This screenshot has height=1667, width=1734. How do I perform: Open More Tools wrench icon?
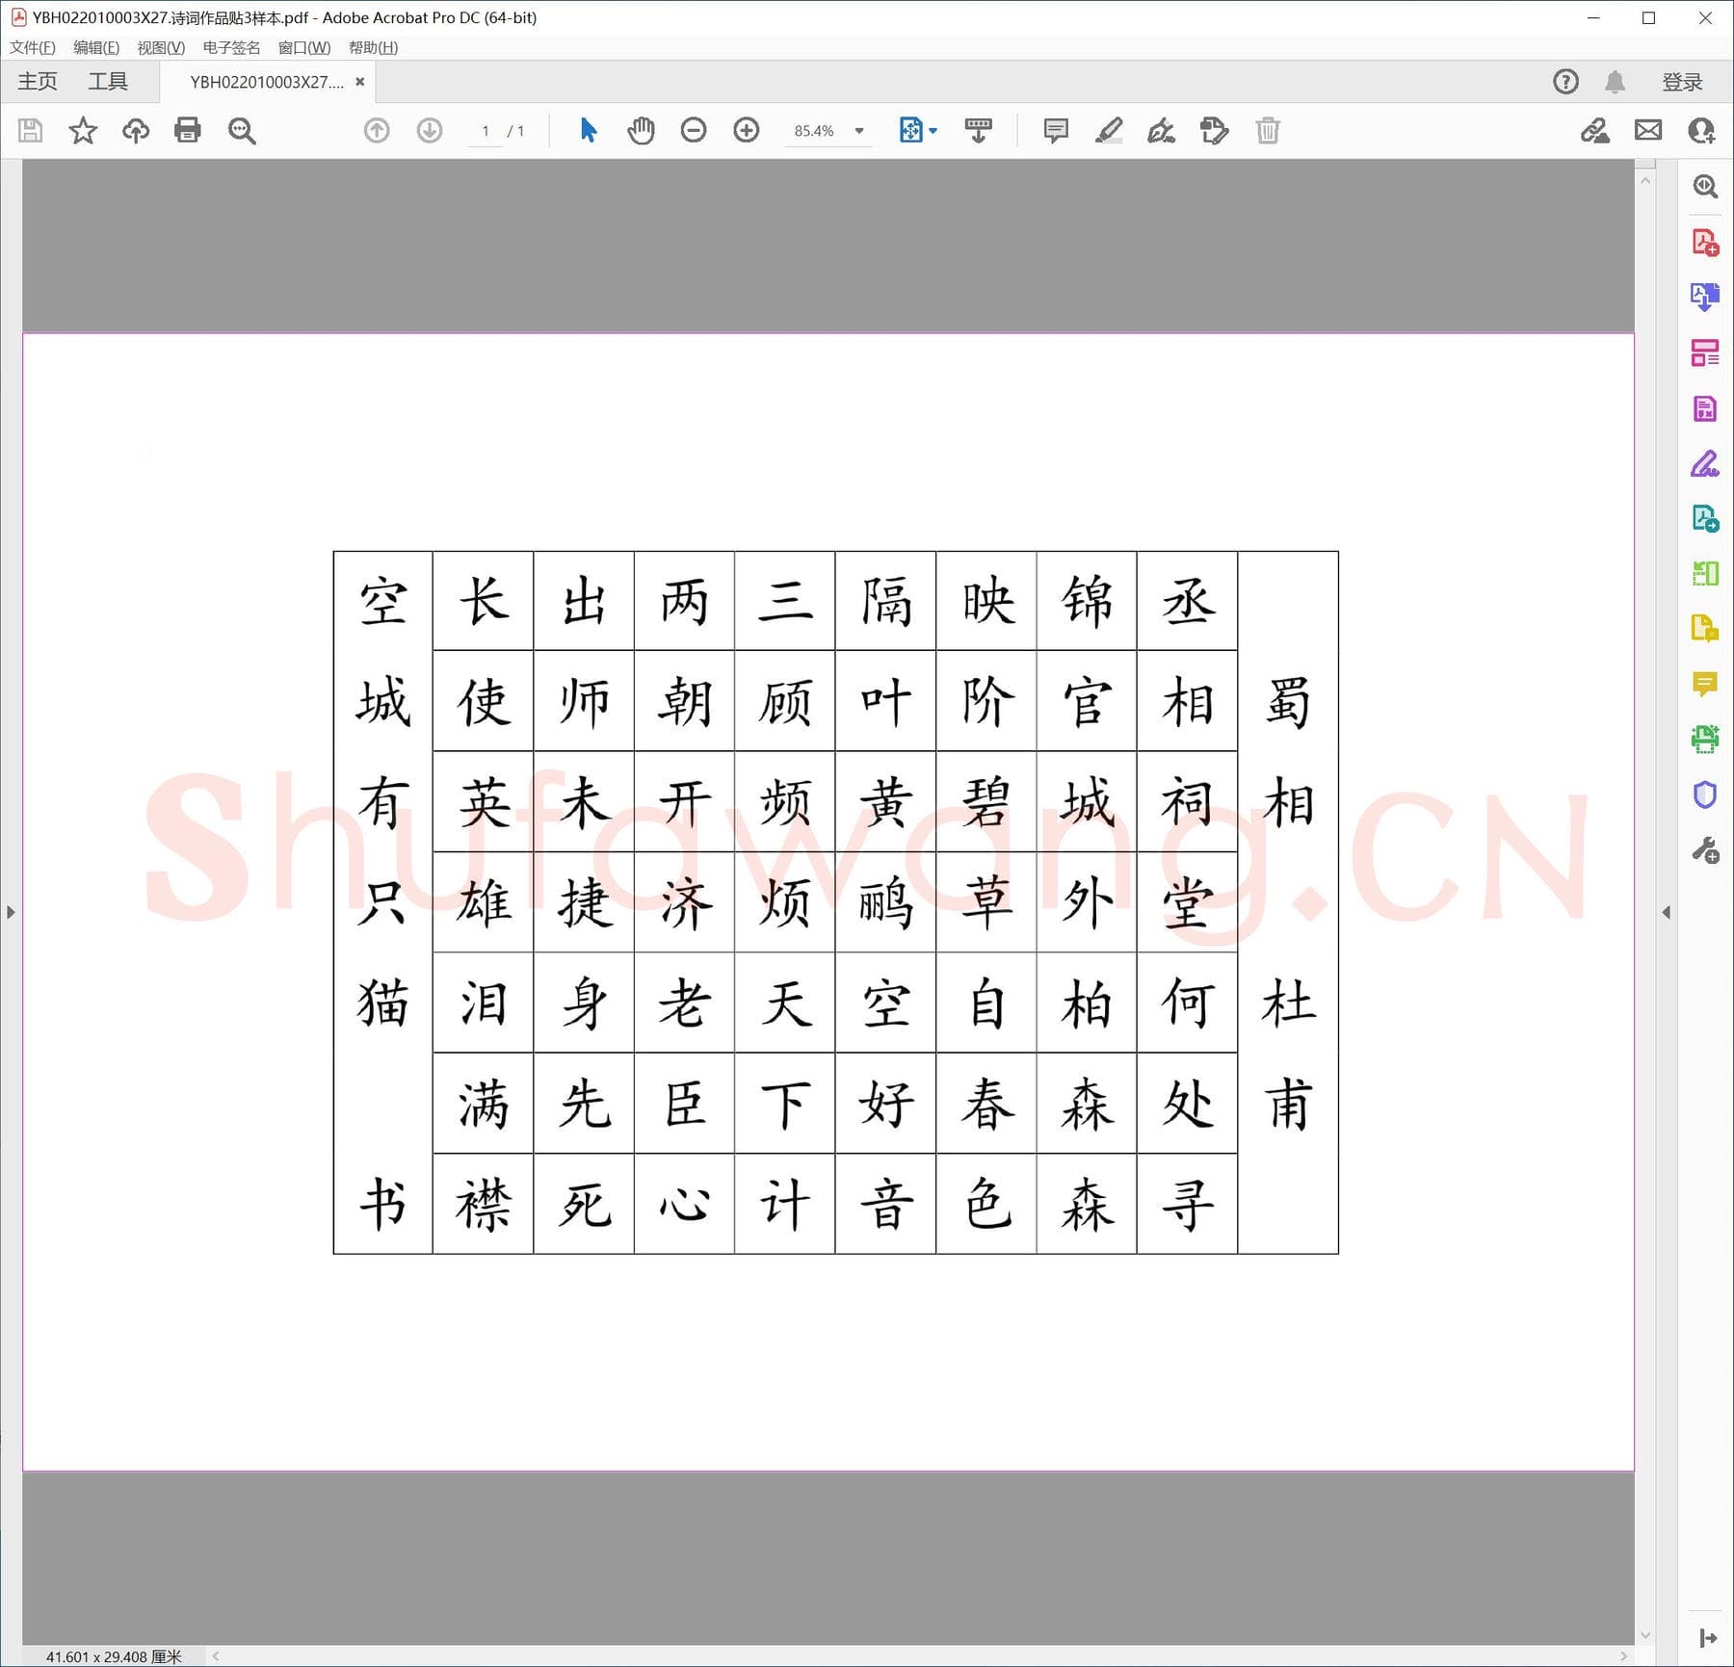coord(1705,850)
